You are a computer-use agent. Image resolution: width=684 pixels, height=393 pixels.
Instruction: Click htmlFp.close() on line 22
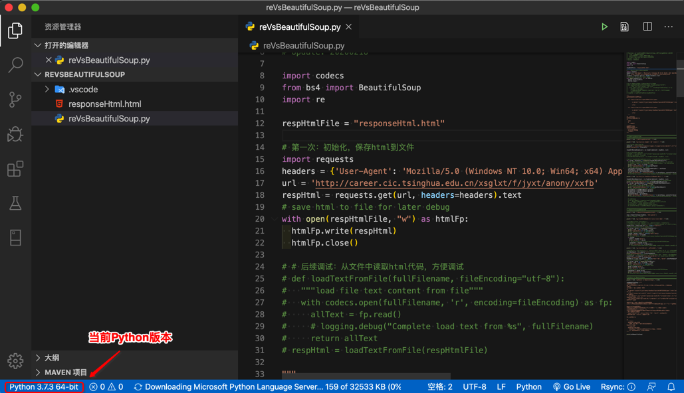(324, 243)
